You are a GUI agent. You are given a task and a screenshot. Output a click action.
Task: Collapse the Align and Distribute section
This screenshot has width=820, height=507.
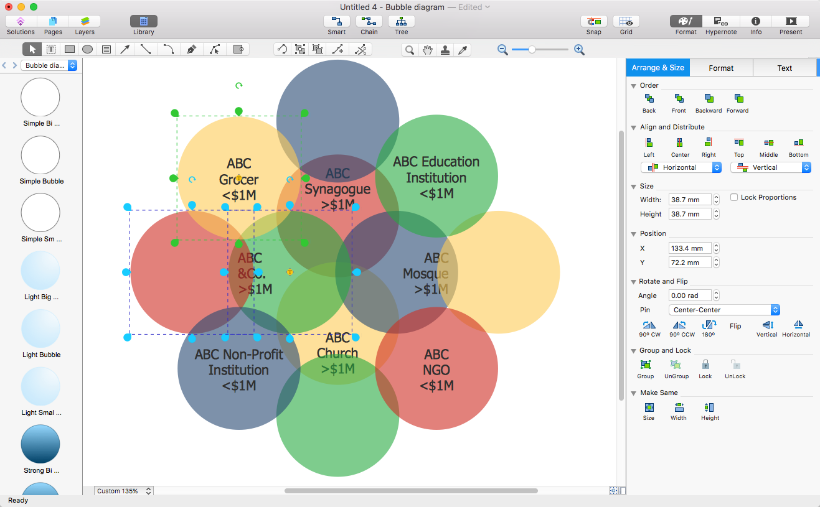633,128
